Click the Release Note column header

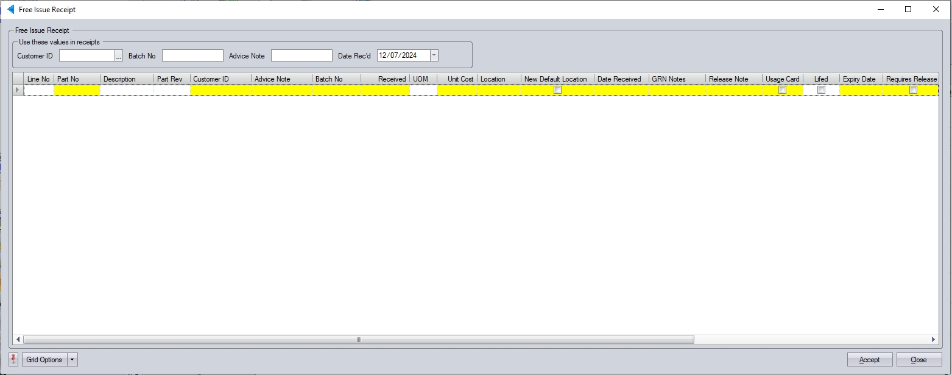coord(734,79)
